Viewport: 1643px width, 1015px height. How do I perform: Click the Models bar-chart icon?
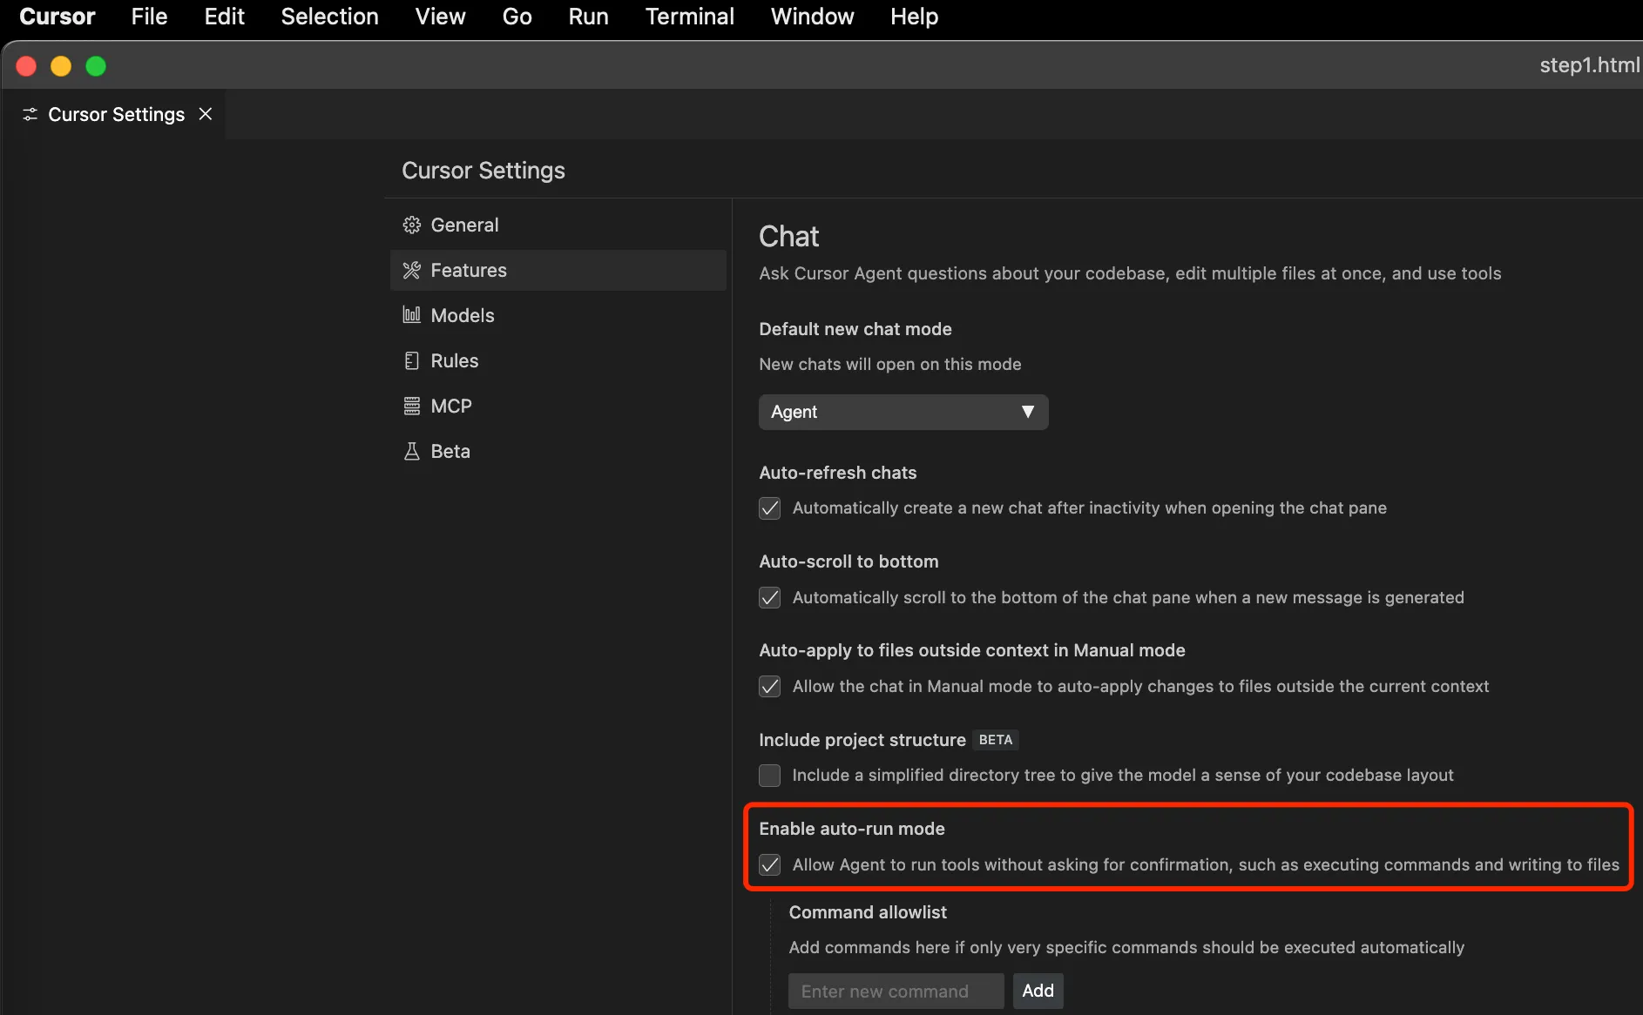pyautogui.click(x=411, y=315)
